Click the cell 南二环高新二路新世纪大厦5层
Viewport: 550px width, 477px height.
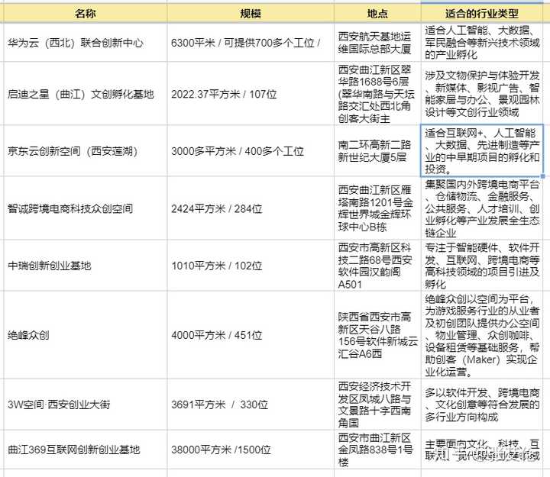[377, 150]
